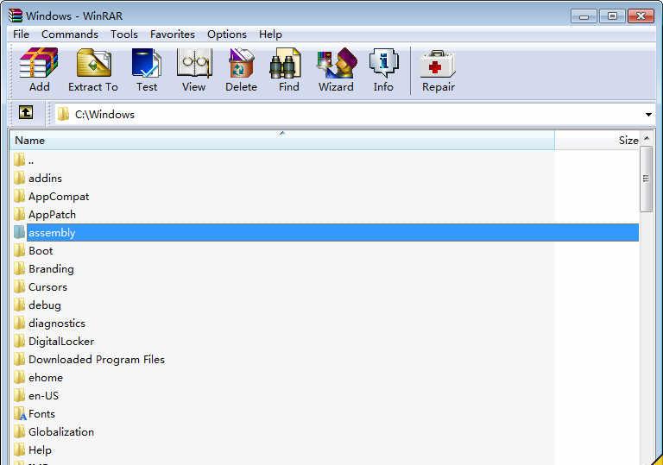Select the AppPatch folder name
The image size is (663, 465).
52,215
